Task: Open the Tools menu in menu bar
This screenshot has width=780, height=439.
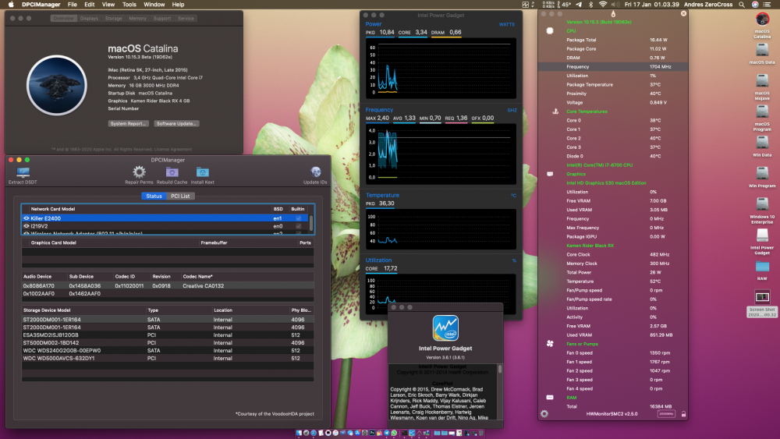Action: [129, 5]
